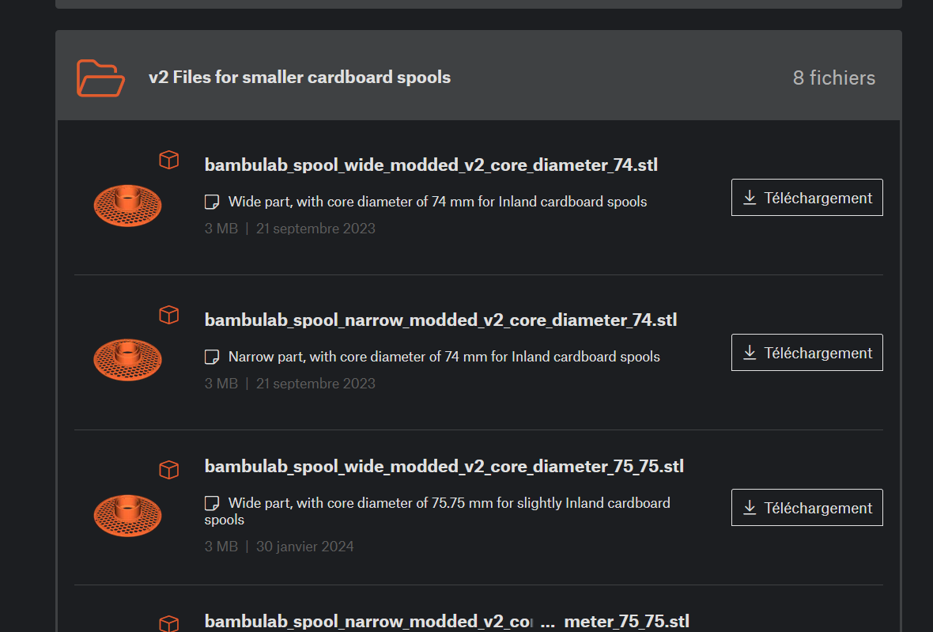Open the narrow core_diameter_74 spool thumbnail
The width and height of the screenshot is (933, 632).
[127, 358]
